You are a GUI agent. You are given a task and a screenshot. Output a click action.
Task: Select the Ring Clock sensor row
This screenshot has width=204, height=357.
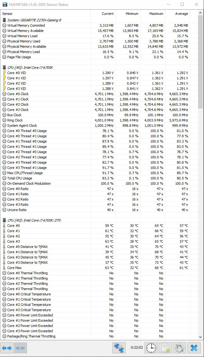pyautogui.click(x=98, y=120)
